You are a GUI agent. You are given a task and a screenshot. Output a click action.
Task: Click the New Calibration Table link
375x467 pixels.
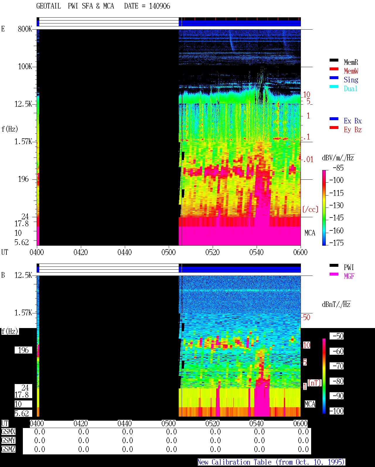click(x=271, y=462)
